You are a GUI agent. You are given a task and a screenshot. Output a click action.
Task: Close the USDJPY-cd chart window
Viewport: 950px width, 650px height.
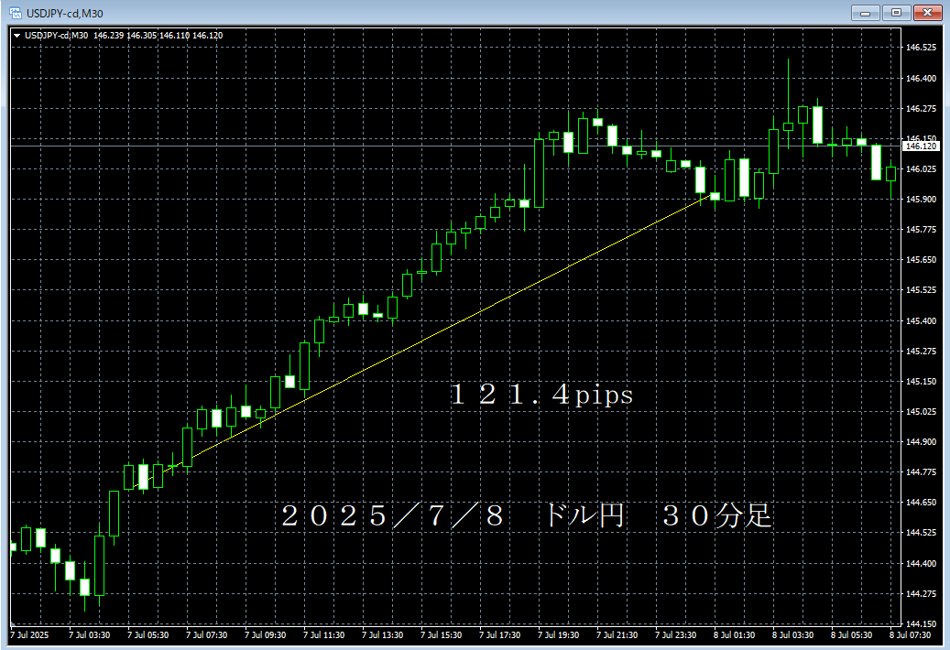(928, 13)
